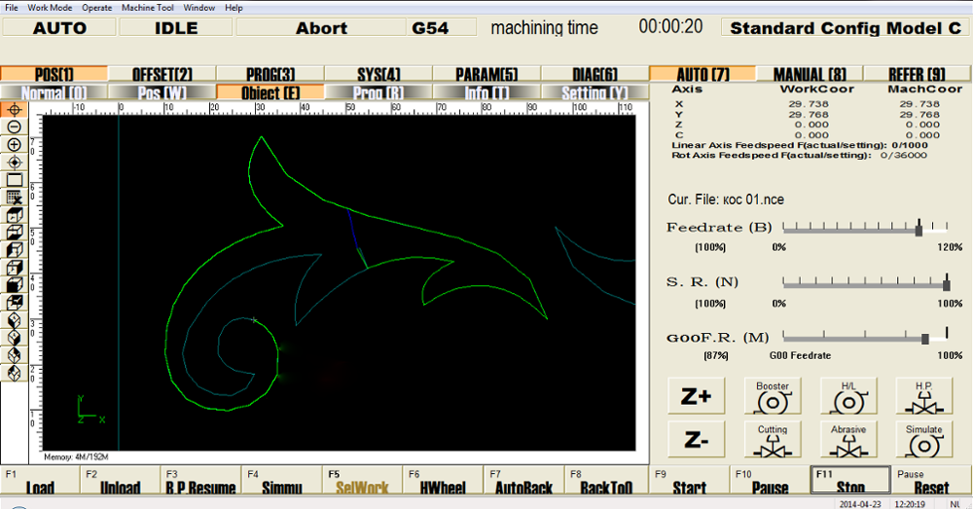Switch to the MANUAL (8) tab
Image resolution: width=973 pixels, height=509 pixels.
pos(810,74)
